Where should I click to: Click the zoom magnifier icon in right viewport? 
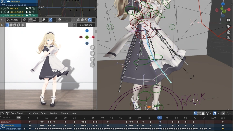pos(228,20)
